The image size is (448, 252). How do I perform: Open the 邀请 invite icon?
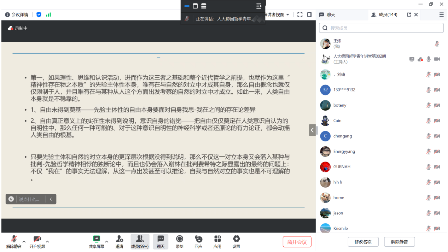click(120, 241)
